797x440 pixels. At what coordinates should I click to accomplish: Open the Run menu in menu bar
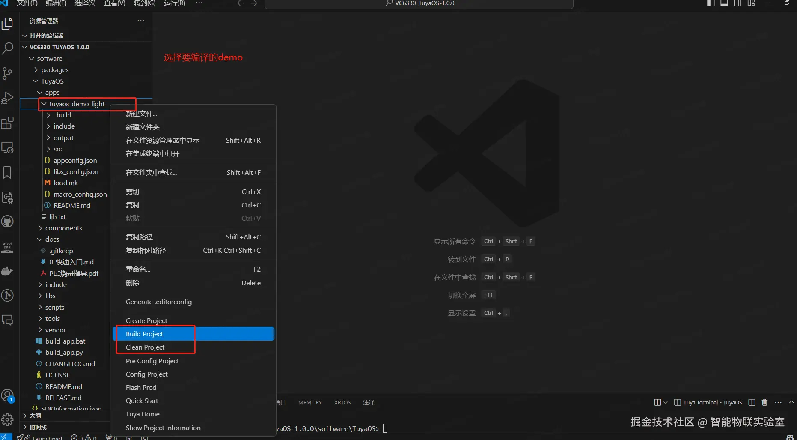[x=174, y=3]
